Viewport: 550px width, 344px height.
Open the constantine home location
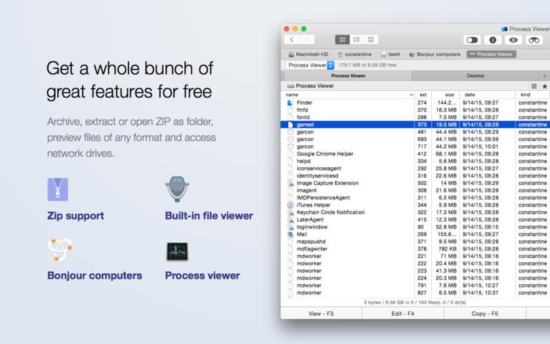tap(354, 54)
